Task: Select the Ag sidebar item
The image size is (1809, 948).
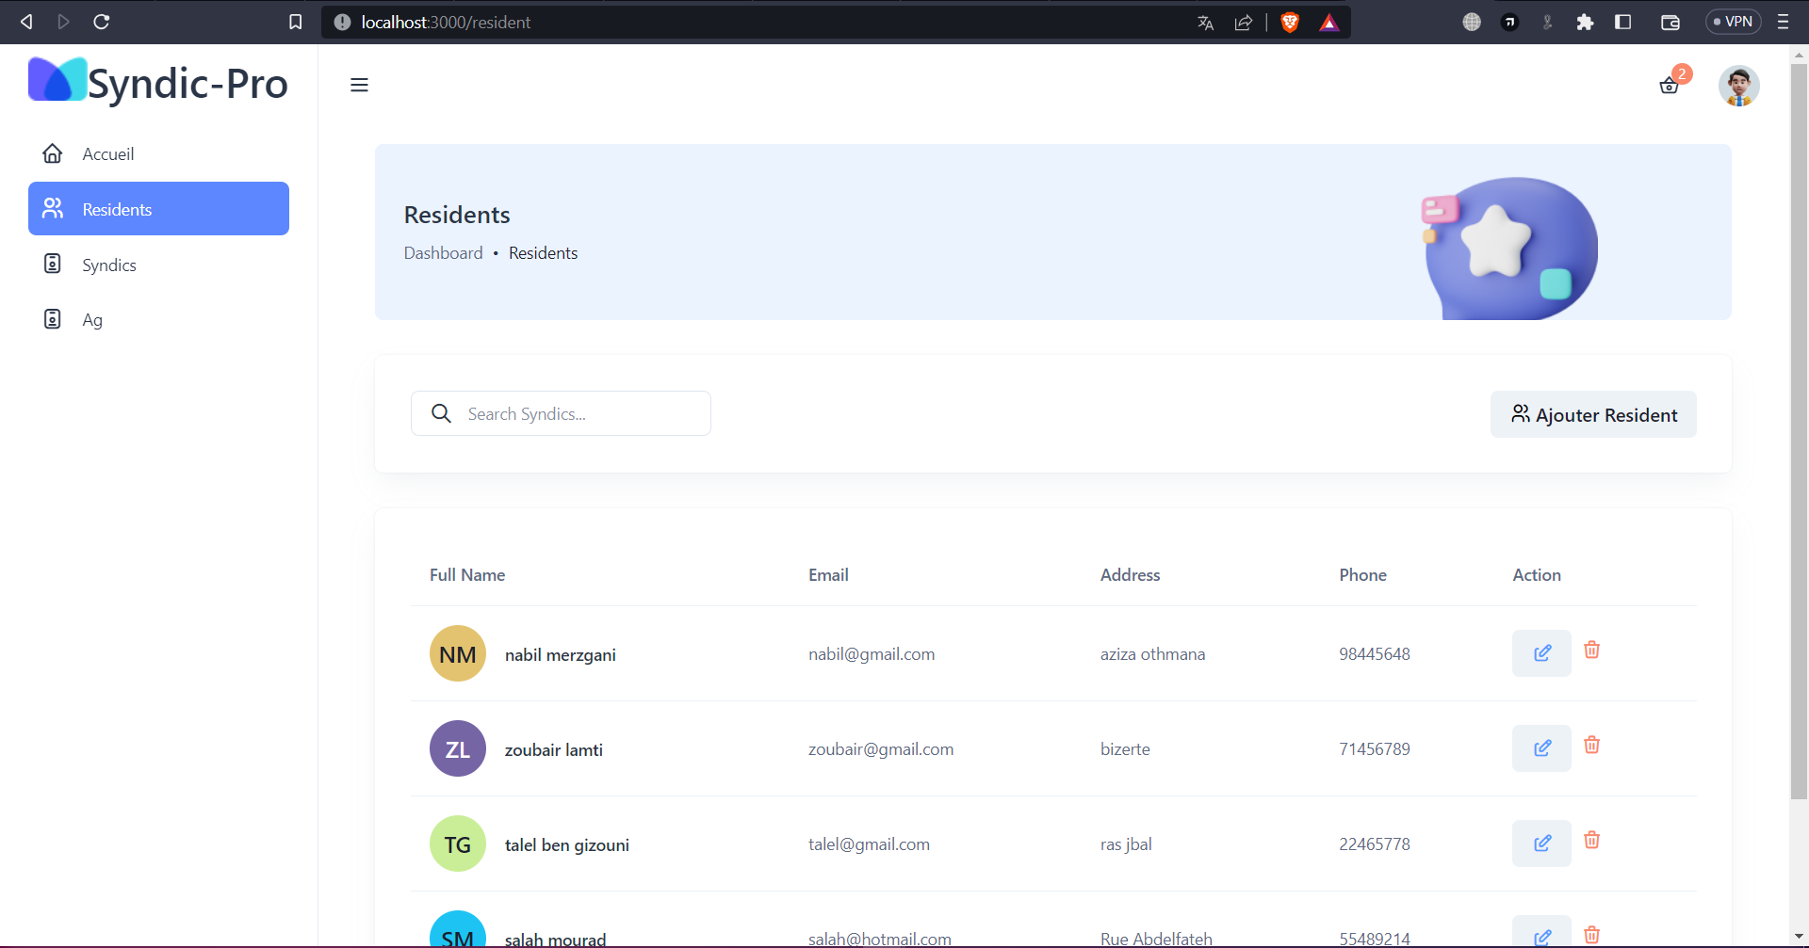Action: (x=91, y=320)
